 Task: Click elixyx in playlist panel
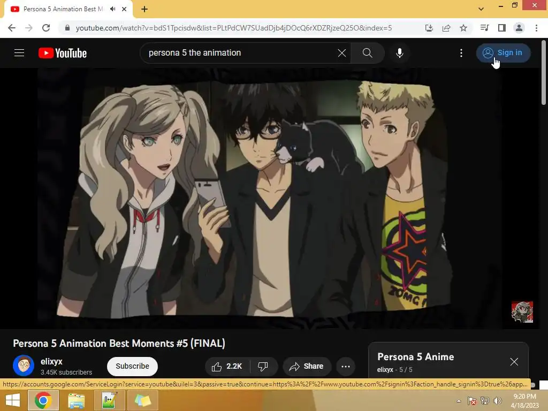pos(385,369)
